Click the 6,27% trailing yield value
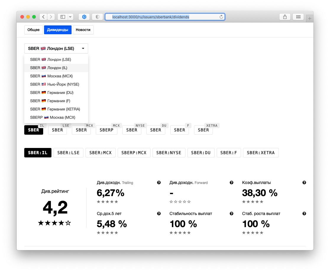The height and width of the screenshot is (272, 330). (x=111, y=193)
